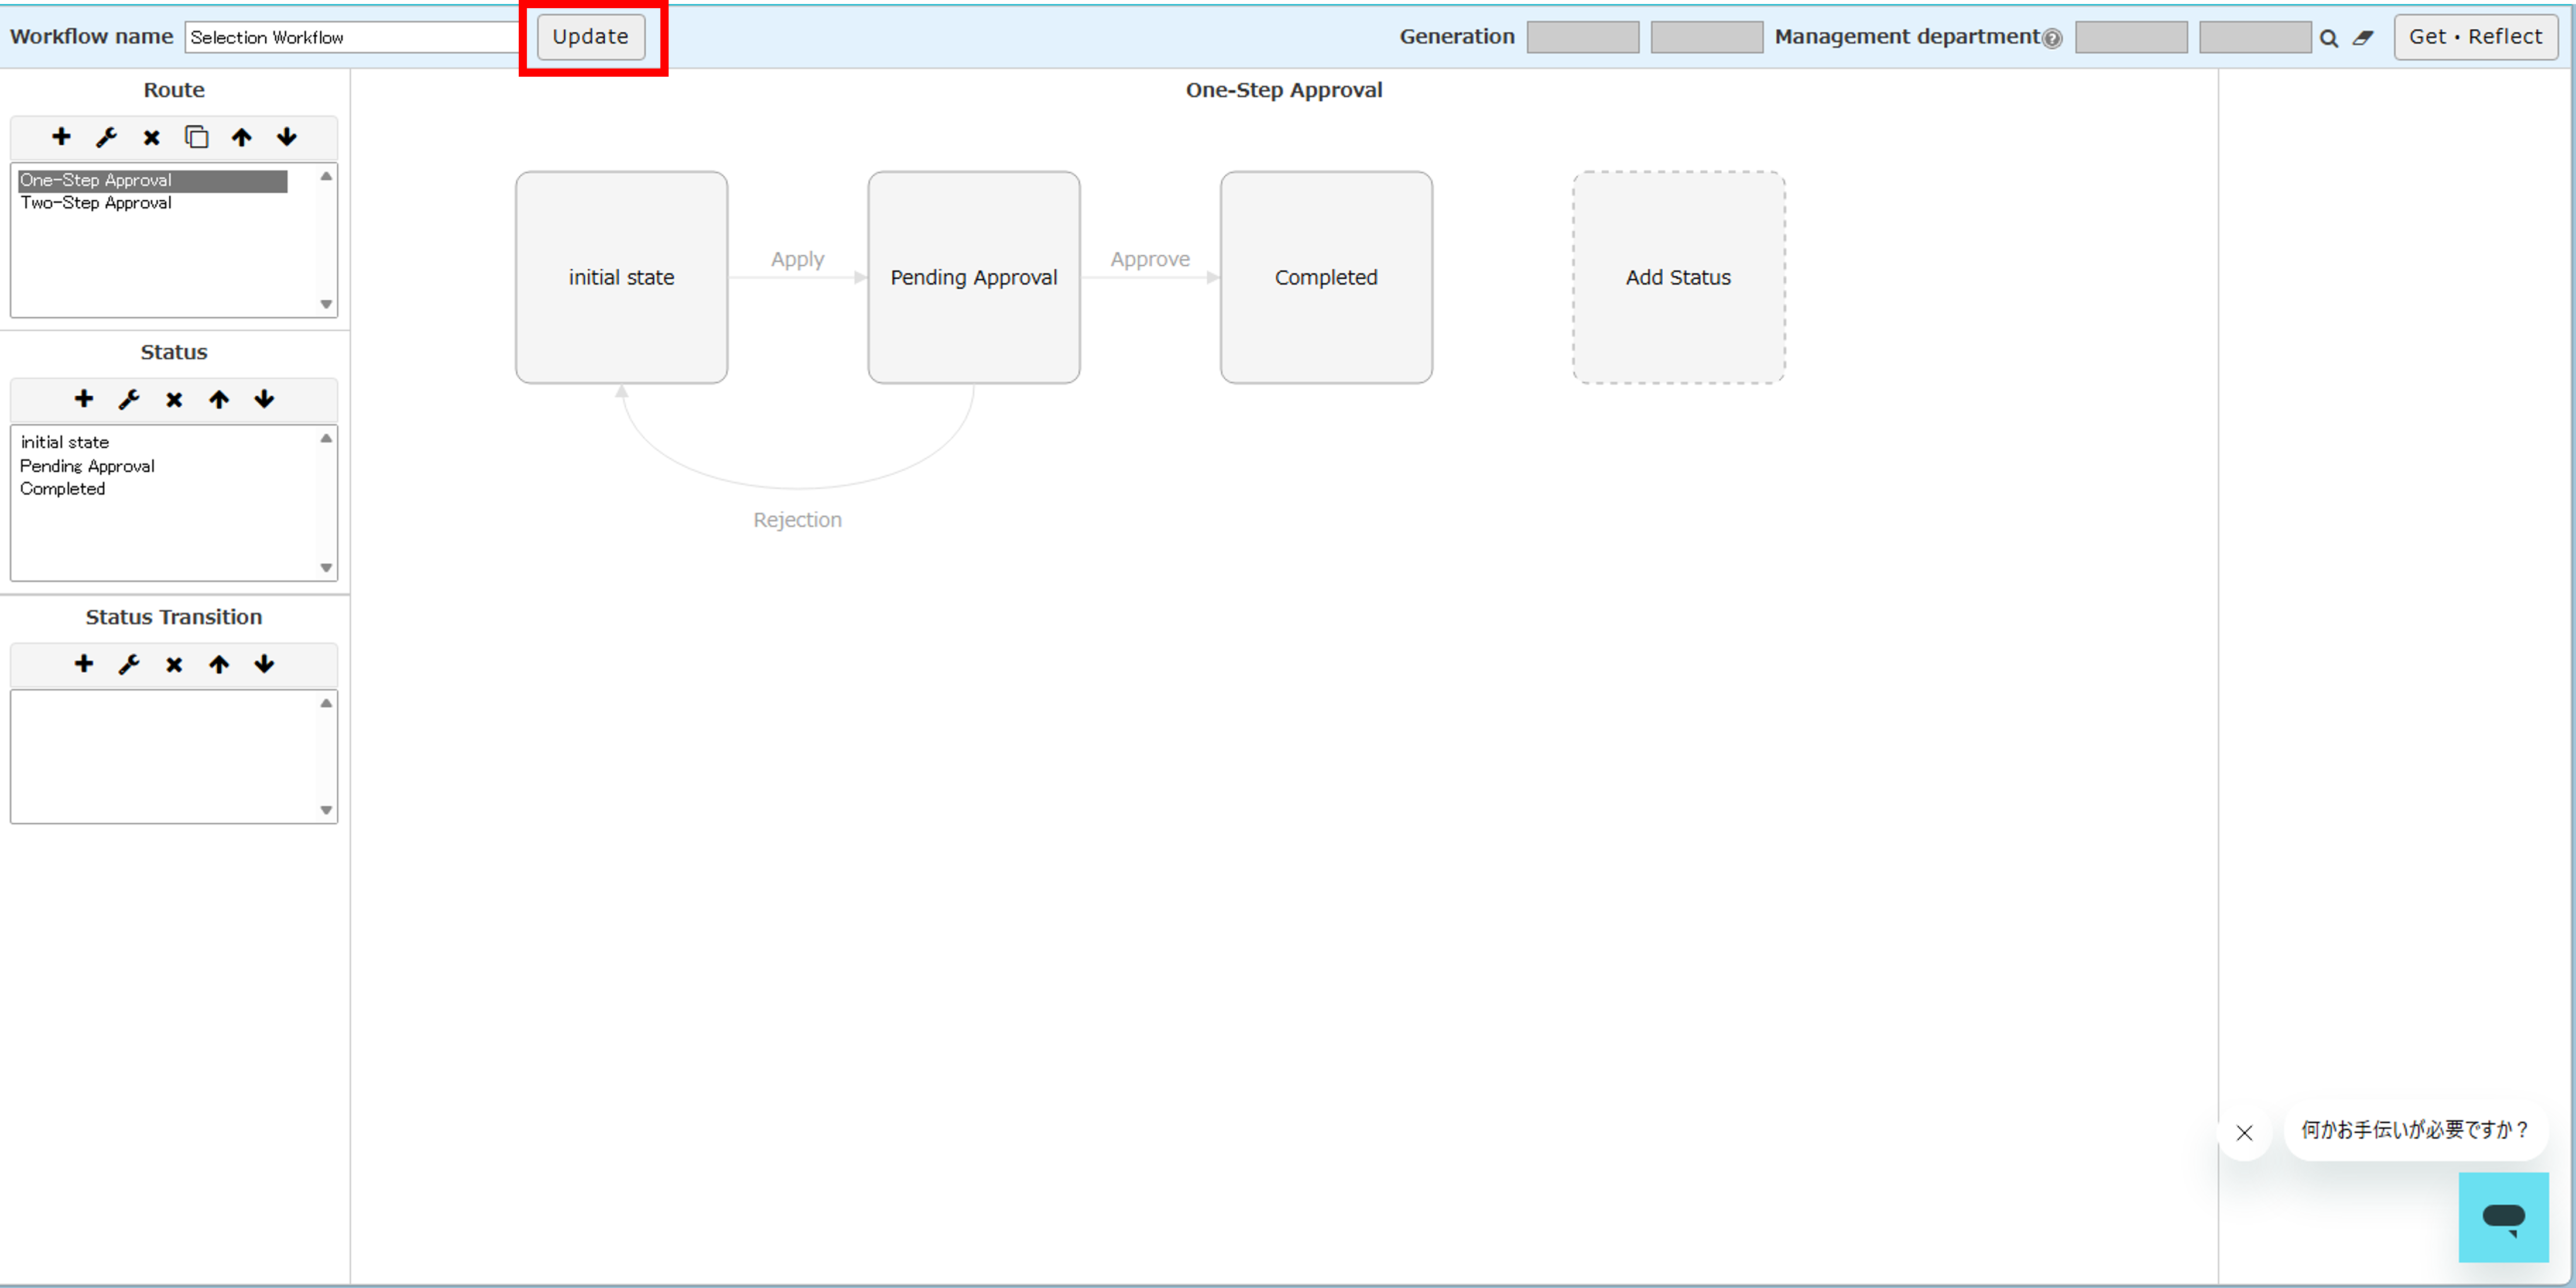Image resolution: width=2576 pixels, height=1288 pixels.
Task: Move status up with arrow icon
Action: 219,399
